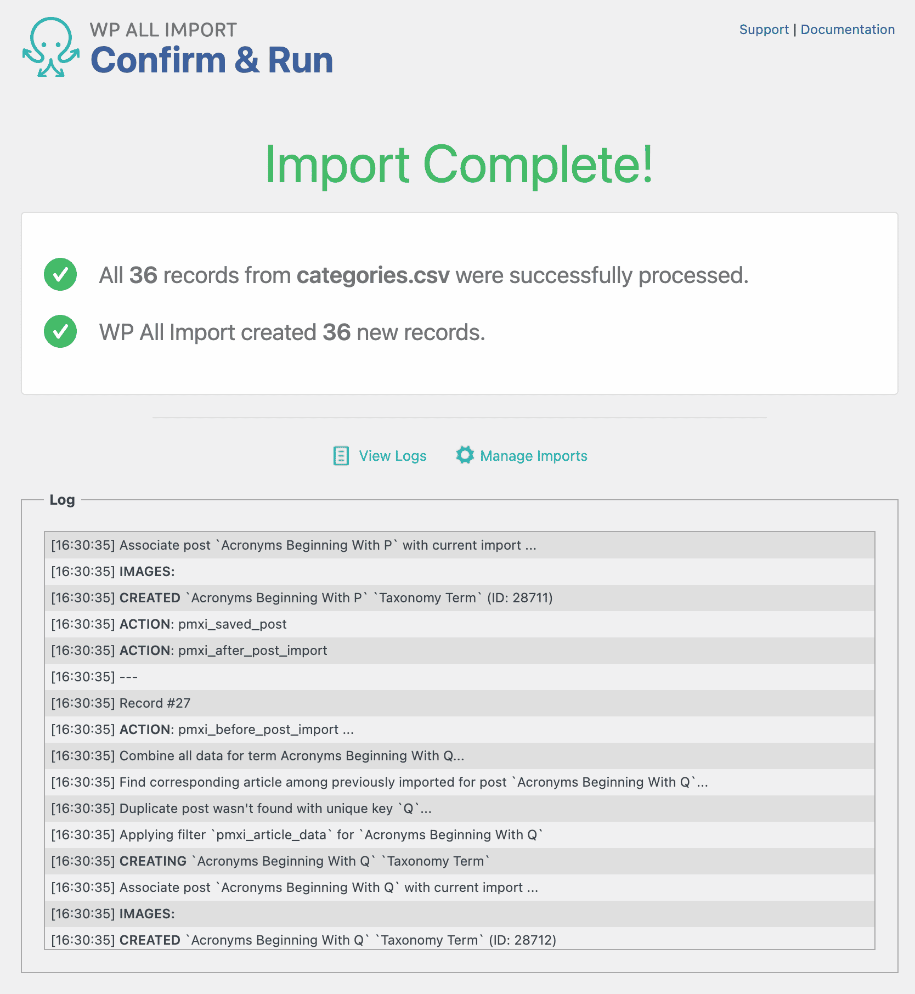Image resolution: width=915 pixels, height=994 pixels.
Task: Click log entry ACTION pmxi_after_post_import
Action: pos(223,651)
